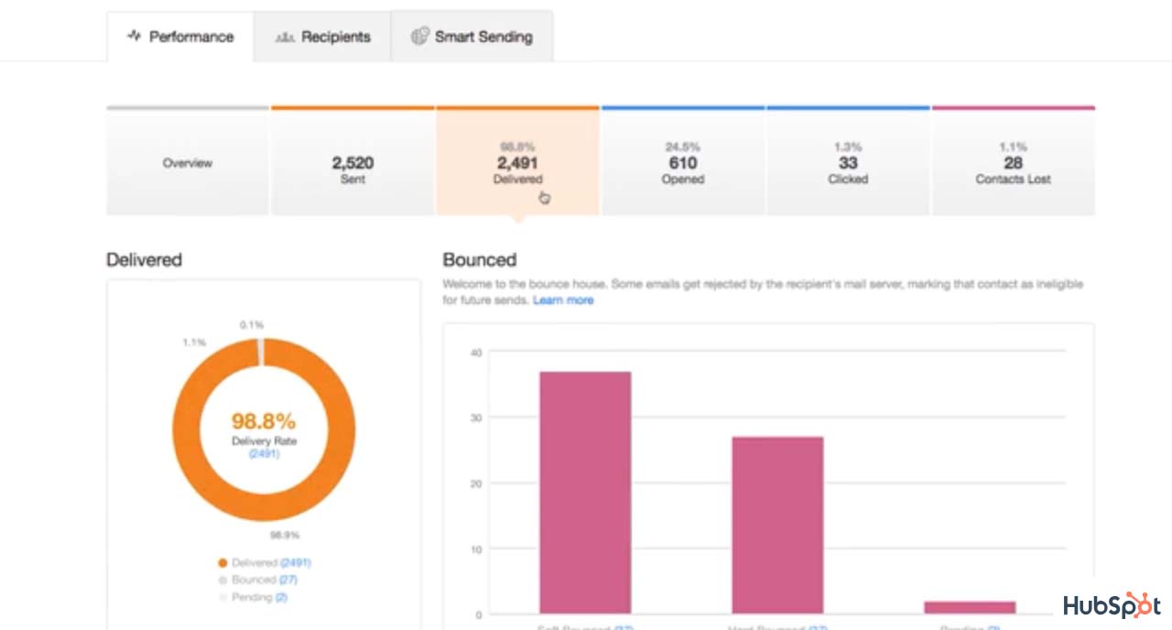The width and height of the screenshot is (1172, 630).
Task: Click the people icon on Recipients tab
Action: (285, 38)
